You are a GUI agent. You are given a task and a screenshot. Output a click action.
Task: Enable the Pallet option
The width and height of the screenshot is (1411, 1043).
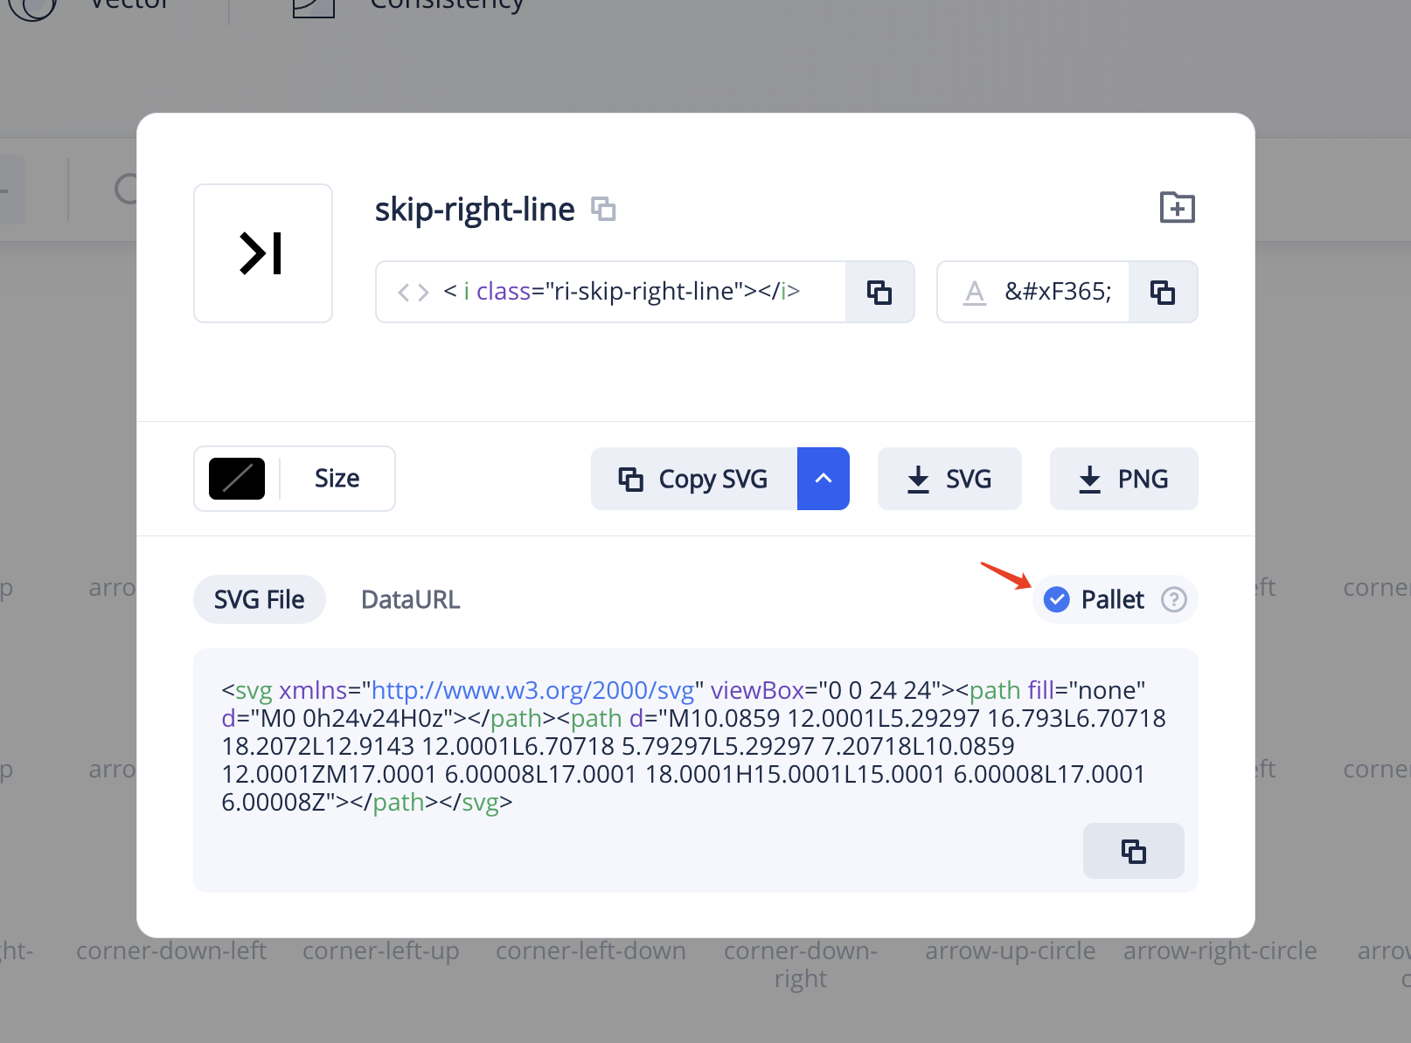point(1058,599)
